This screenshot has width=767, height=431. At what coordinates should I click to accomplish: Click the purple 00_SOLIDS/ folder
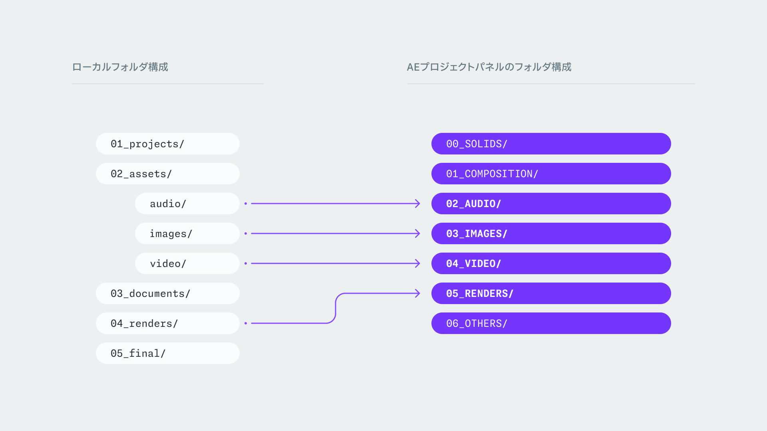[551, 144]
